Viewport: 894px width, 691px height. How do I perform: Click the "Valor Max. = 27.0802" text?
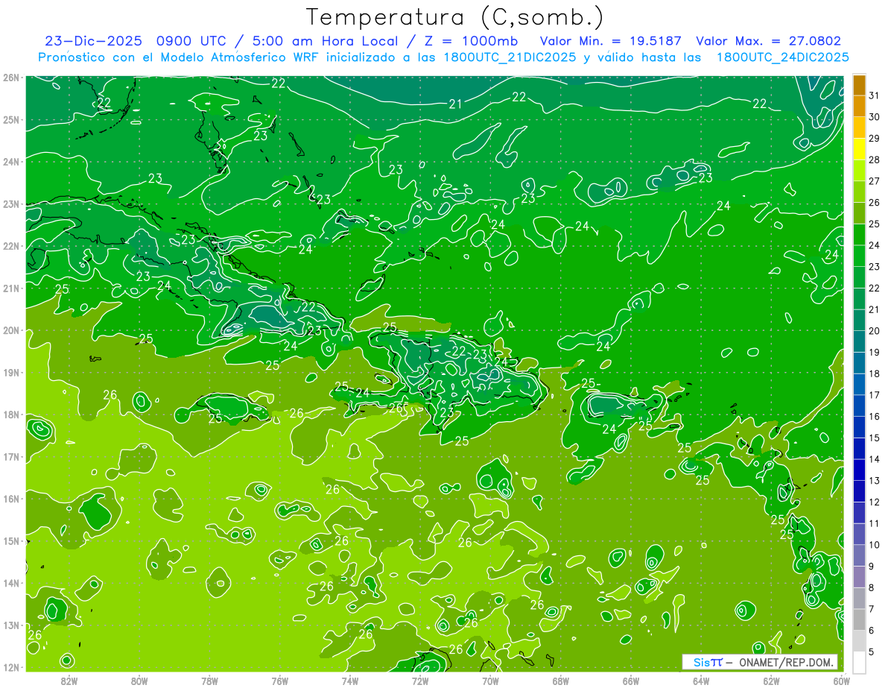point(769,41)
